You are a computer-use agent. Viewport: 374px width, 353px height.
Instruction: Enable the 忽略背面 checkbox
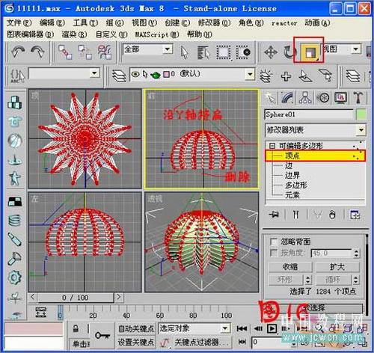pyautogui.click(x=274, y=242)
